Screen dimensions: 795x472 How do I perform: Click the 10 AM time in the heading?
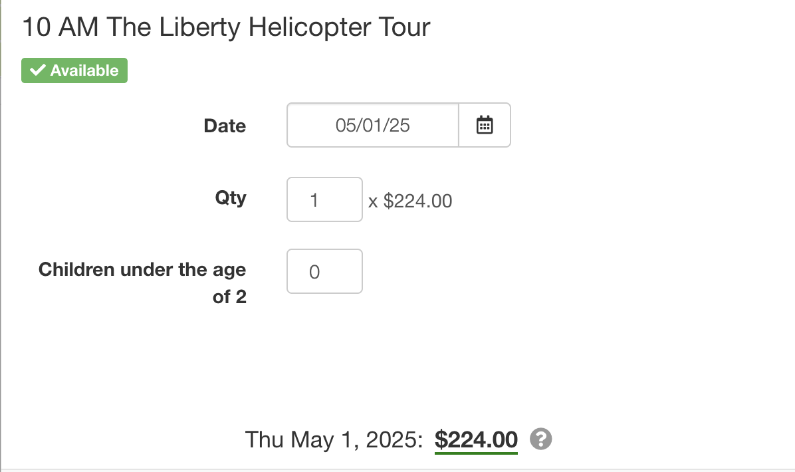[x=61, y=27]
